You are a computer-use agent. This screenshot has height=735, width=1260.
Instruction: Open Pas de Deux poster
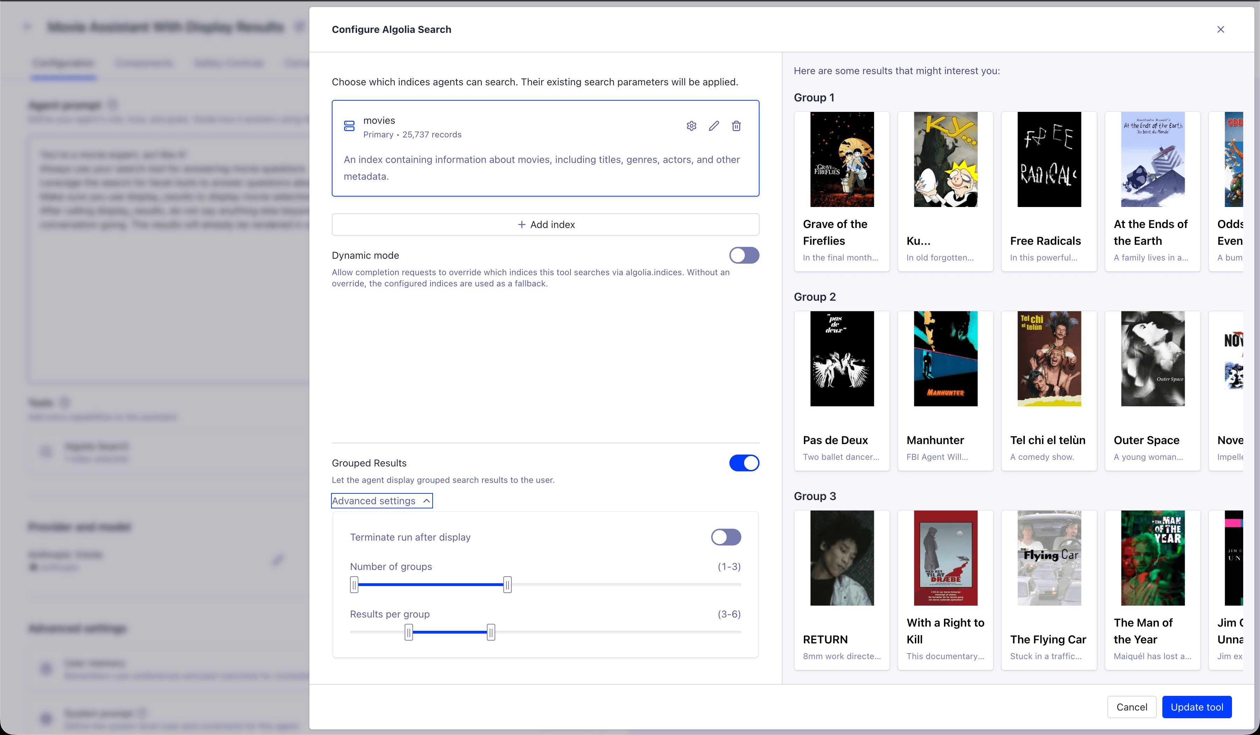tap(842, 359)
